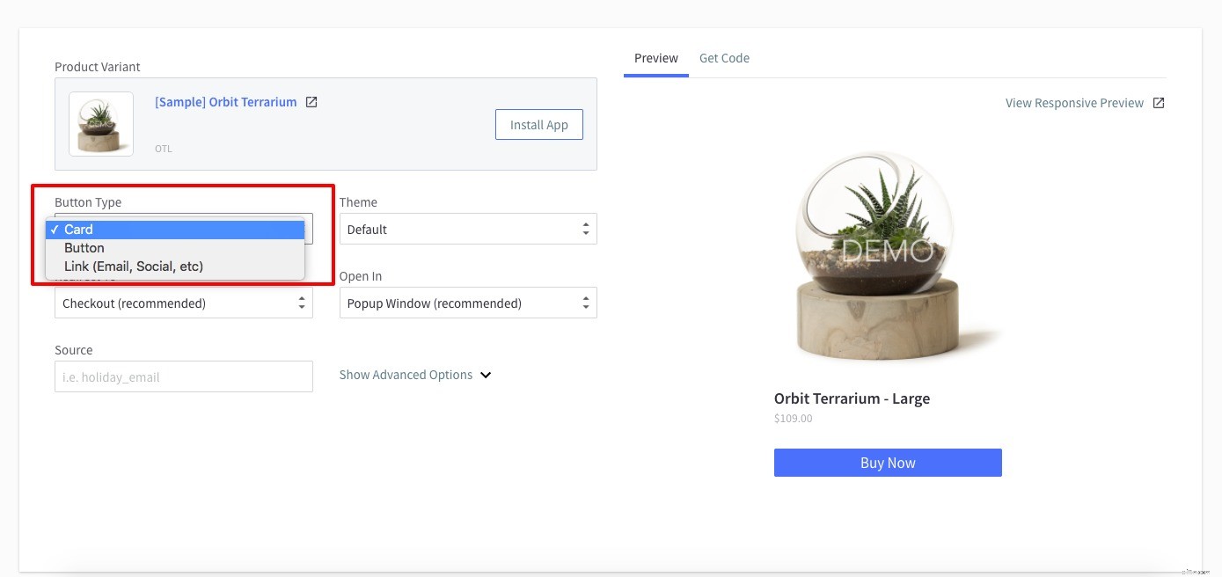Image resolution: width=1222 pixels, height=577 pixels.
Task: Click the View Responsive Preview external link icon
Action: click(1160, 102)
